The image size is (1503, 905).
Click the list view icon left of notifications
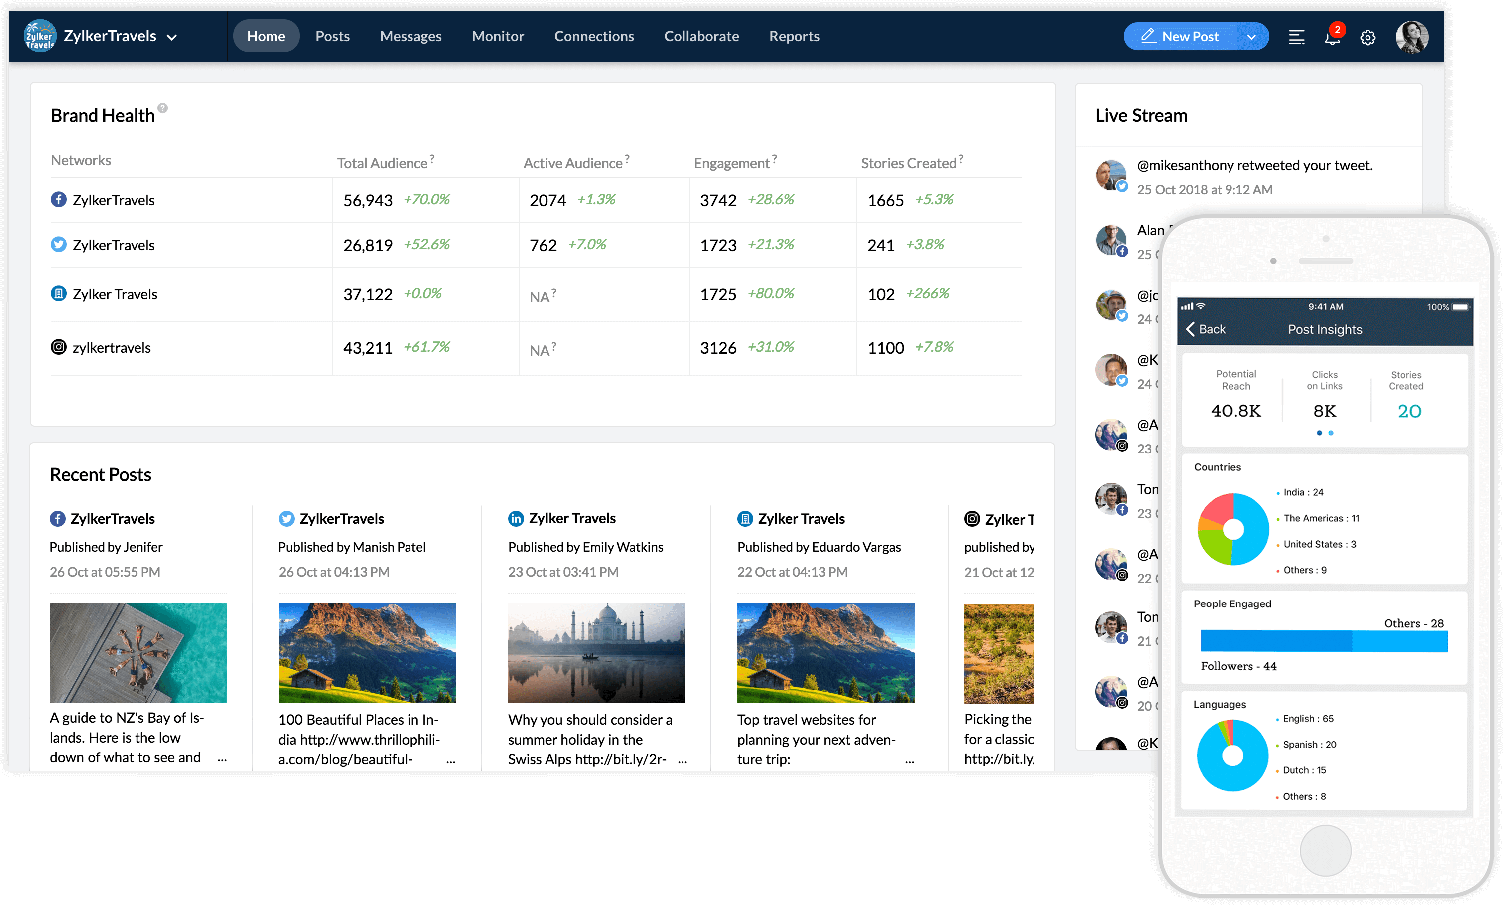pos(1296,37)
